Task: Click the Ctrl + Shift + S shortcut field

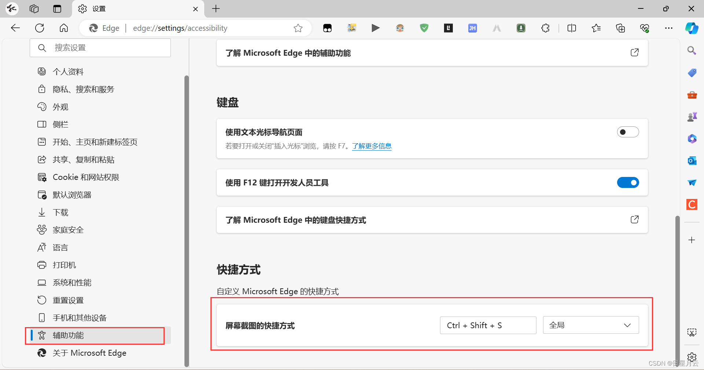Action: pos(488,325)
